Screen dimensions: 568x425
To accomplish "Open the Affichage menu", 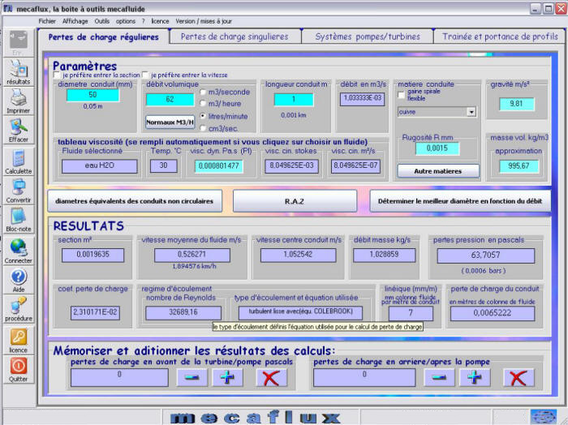I will tap(75, 21).
